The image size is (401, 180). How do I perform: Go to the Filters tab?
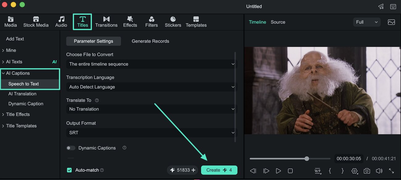[x=151, y=22]
